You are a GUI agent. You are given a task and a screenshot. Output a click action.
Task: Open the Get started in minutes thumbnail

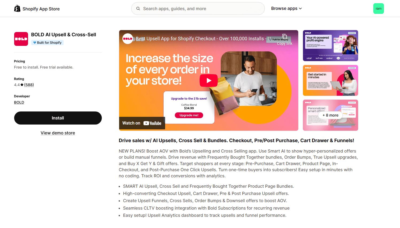331,80
